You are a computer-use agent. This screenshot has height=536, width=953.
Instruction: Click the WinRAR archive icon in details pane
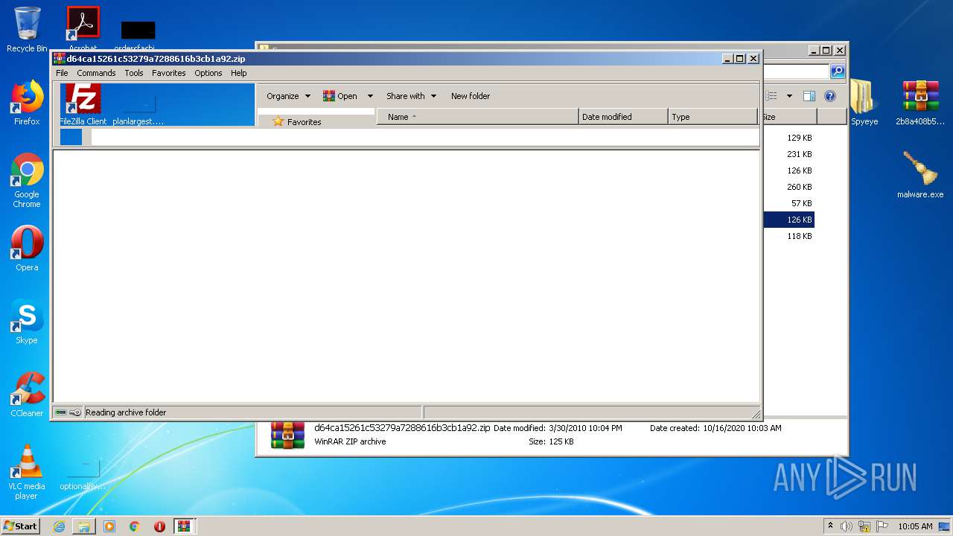point(288,435)
